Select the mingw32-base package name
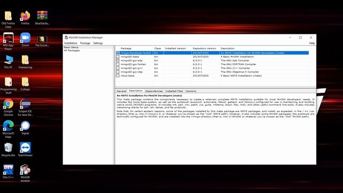This screenshot has height=193, width=343. coord(130,57)
